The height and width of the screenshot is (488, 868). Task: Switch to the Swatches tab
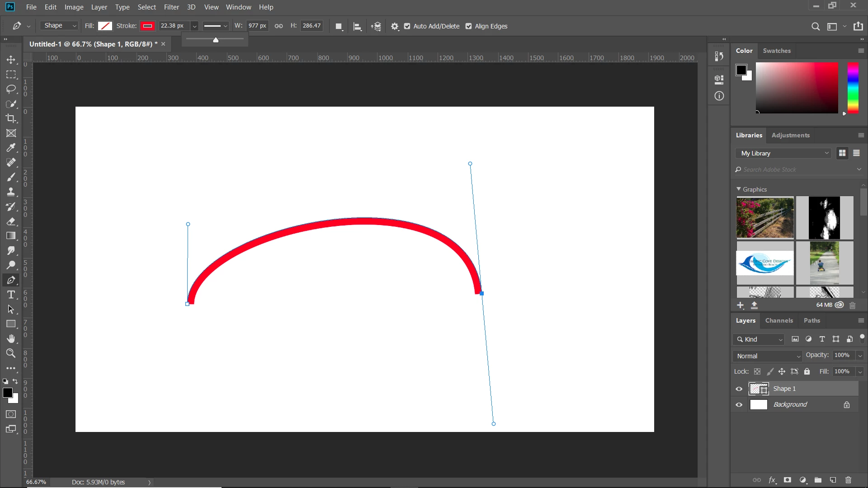coord(777,51)
